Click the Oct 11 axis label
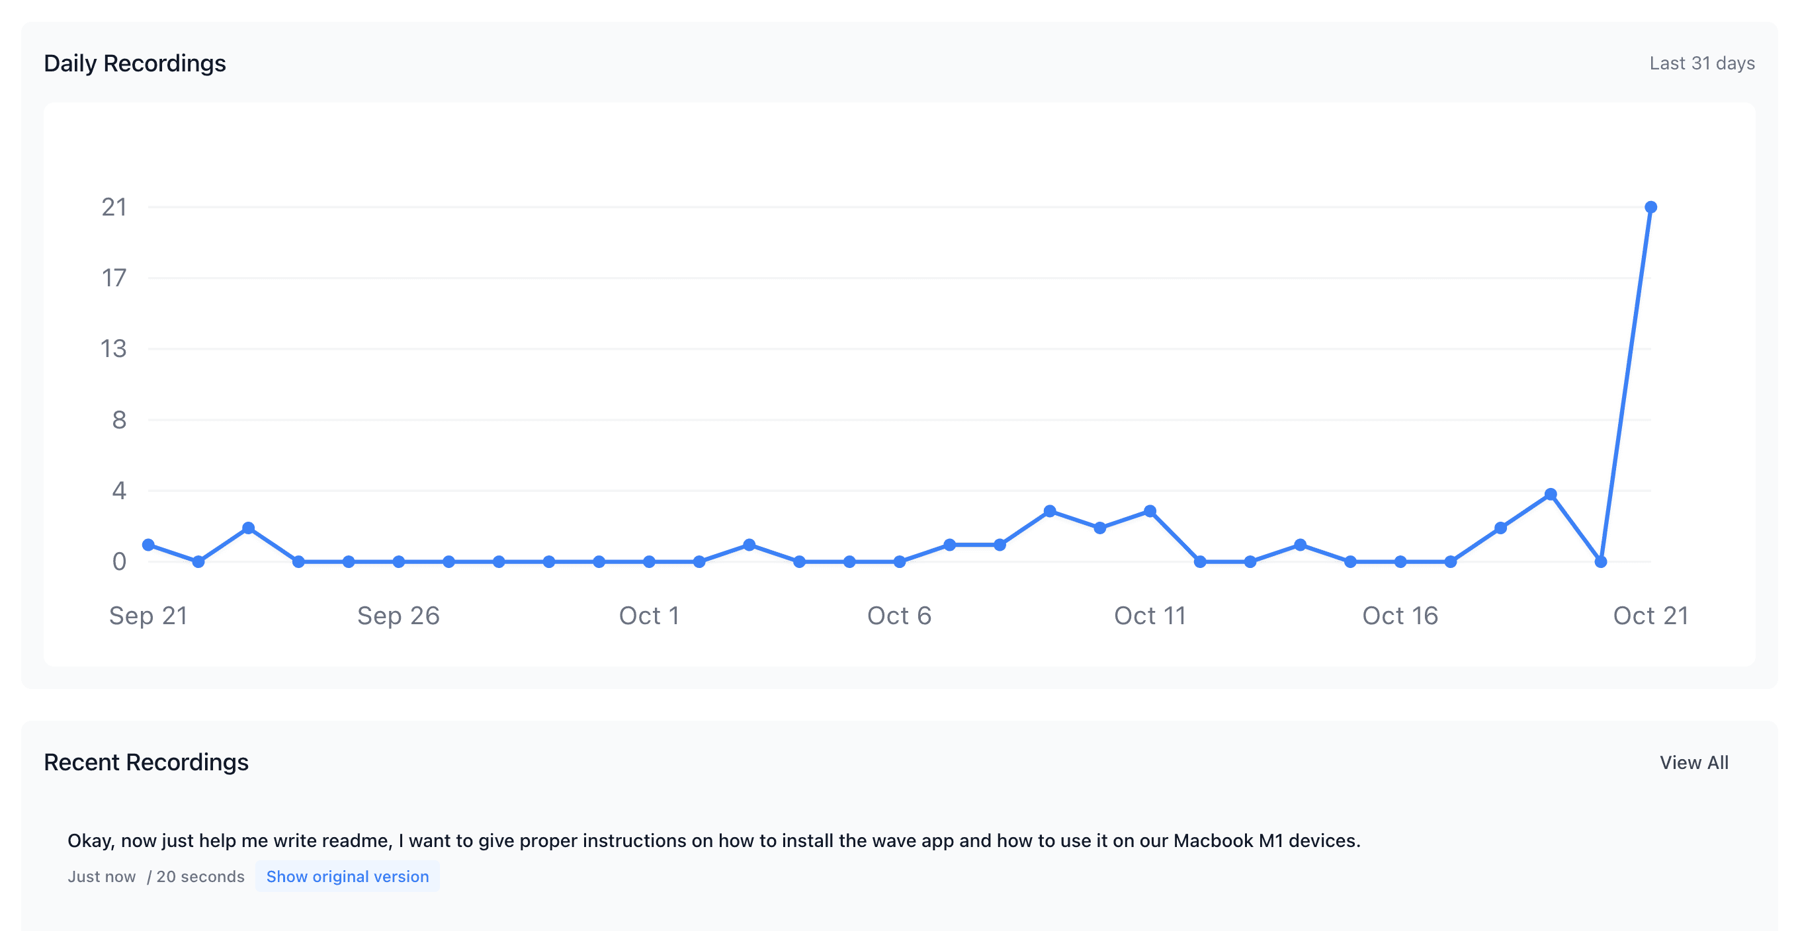The image size is (1798, 931). [x=1149, y=616]
